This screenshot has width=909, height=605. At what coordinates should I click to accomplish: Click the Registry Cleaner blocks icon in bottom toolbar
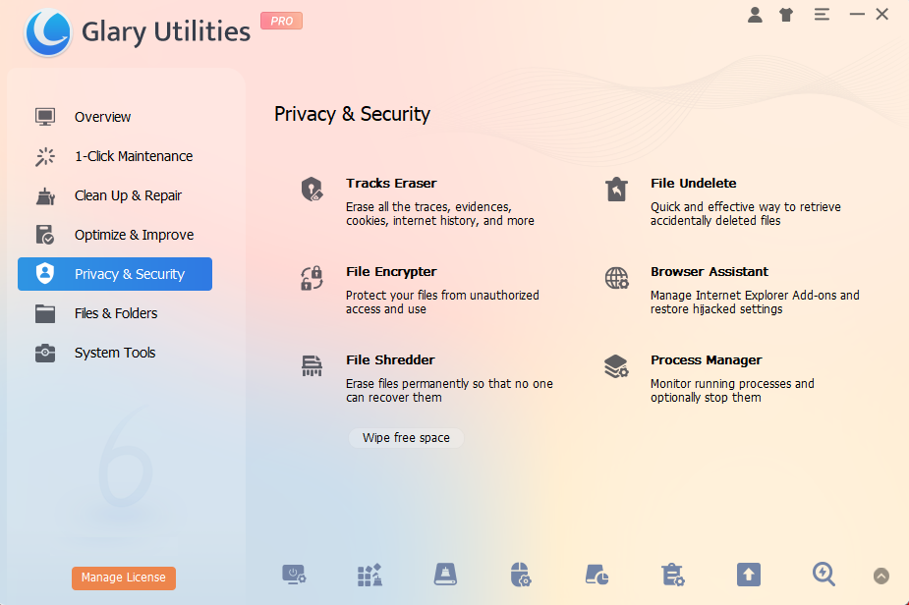[x=369, y=575]
